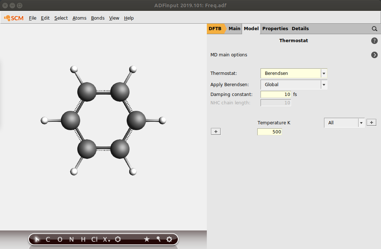Select the pointer tool in bottom toolbar
Viewport: 381px width, 249px height.
(x=37, y=239)
